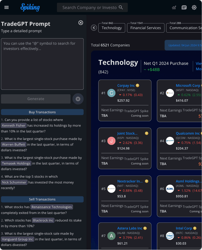The image size is (202, 250).
Task: Open the Qualcomm Inc company link
Action: tap(188, 133)
